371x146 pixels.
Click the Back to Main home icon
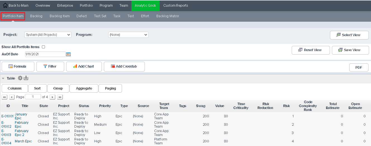point(5,5)
